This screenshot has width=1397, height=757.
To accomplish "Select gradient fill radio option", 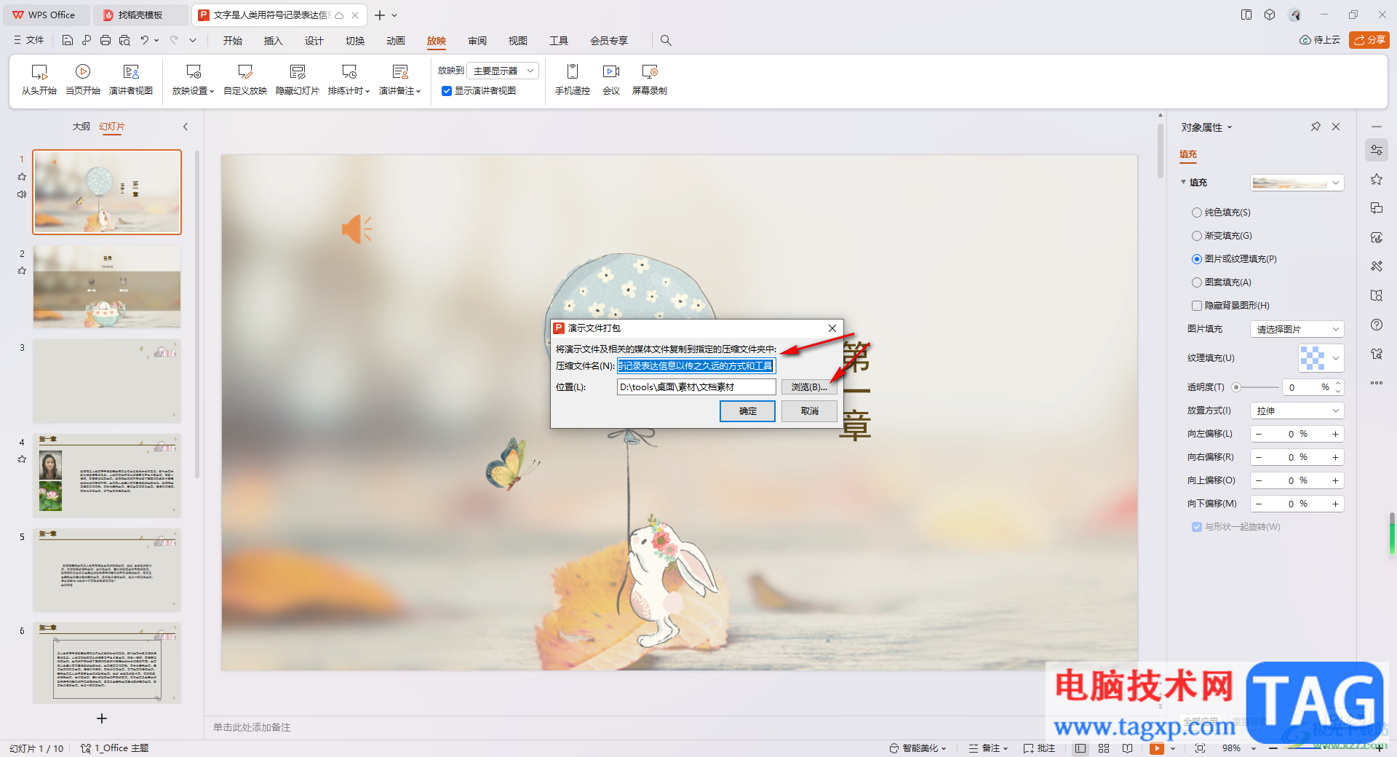I will [x=1197, y=236].
